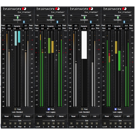Toggle L<>R swap in the K(atz)-14 meter
This screenshot has width=135, height=135.
pyautogui.click(x=38, y=123)
